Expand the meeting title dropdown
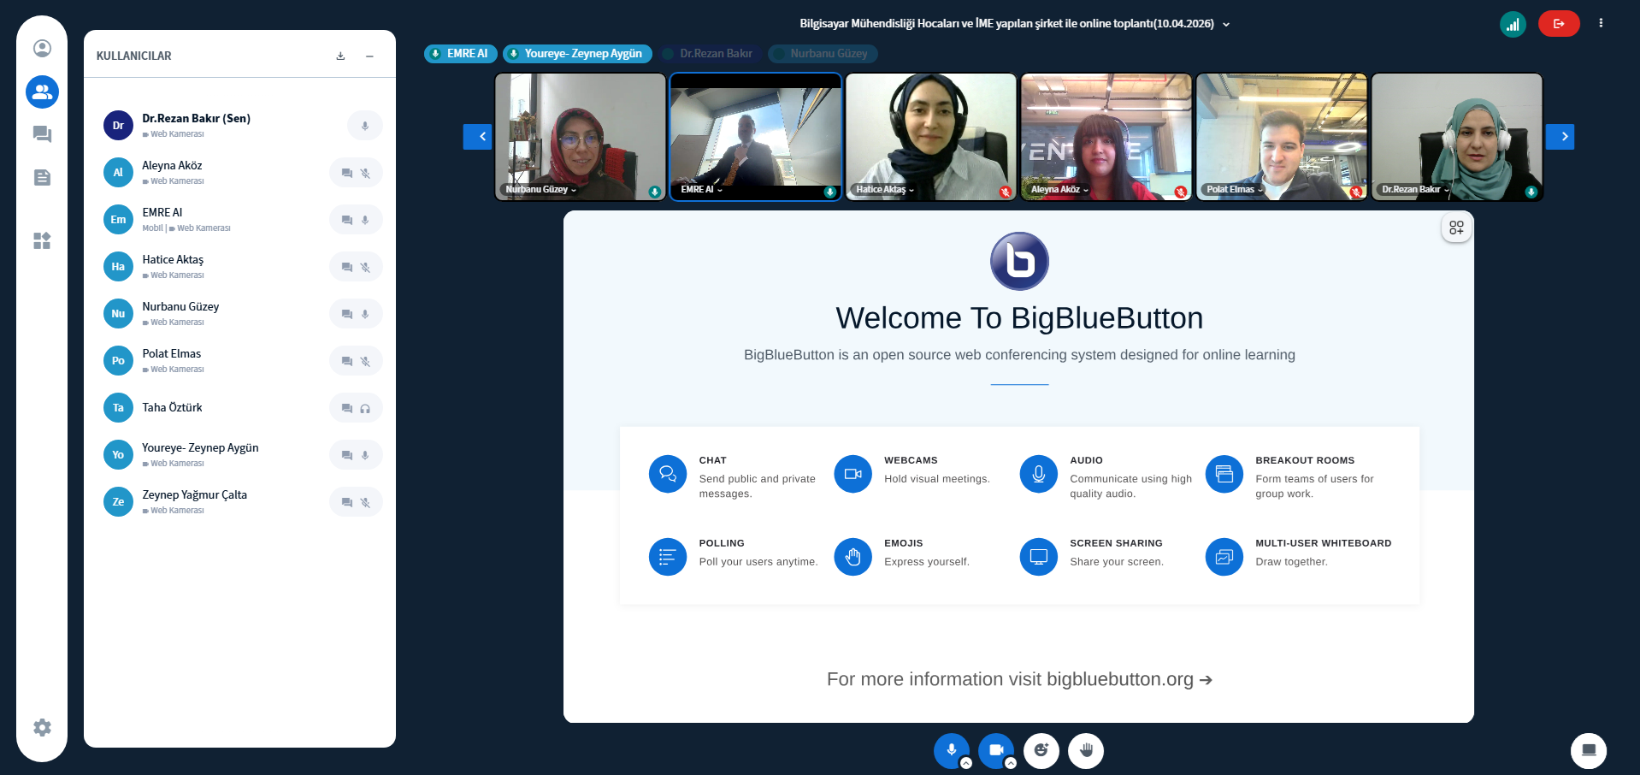 click(x=1226, y=25)
